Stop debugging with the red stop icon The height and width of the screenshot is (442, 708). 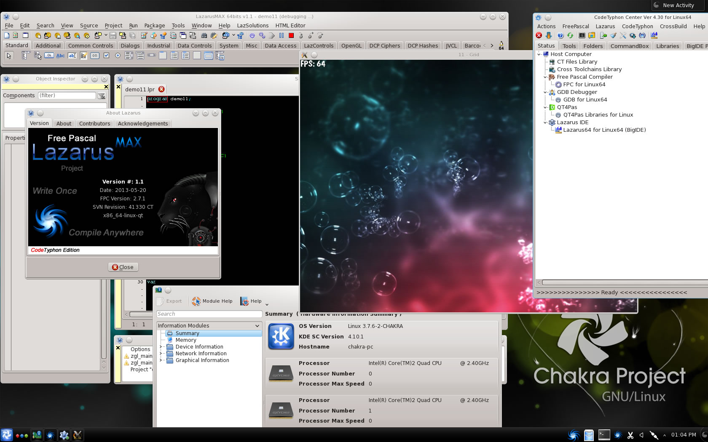click(x=291, y=35)
